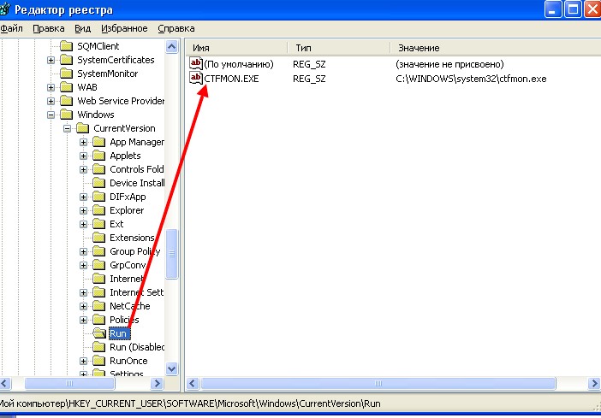Click the Run (Disabled) folder icon
The height and width of the screenshot is (418, 601).
tap(99, 347)
